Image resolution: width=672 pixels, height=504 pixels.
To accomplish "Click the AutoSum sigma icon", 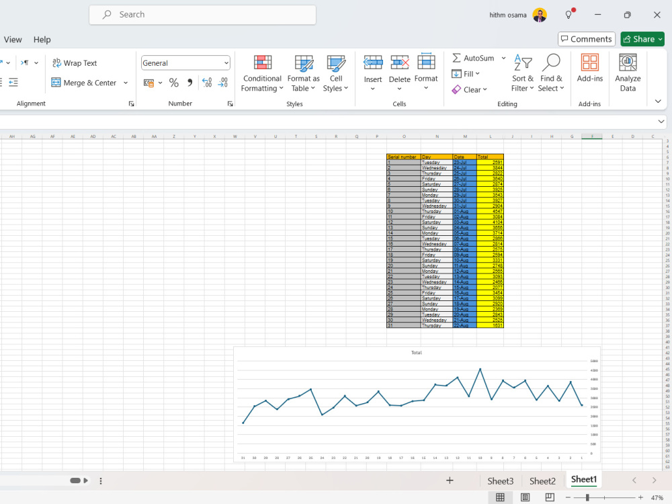I will click(x=457, y=58).
